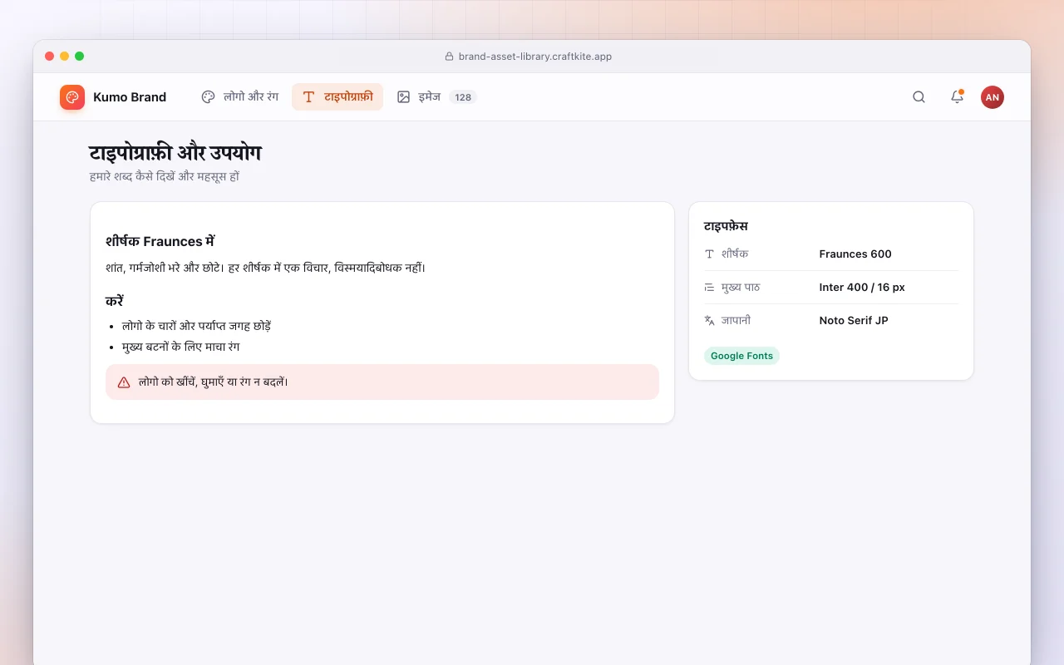Click page title टाइपोग्राफ़ी और उपयोग
This screenshot has width=1064, height=665.
pos(175,153)
